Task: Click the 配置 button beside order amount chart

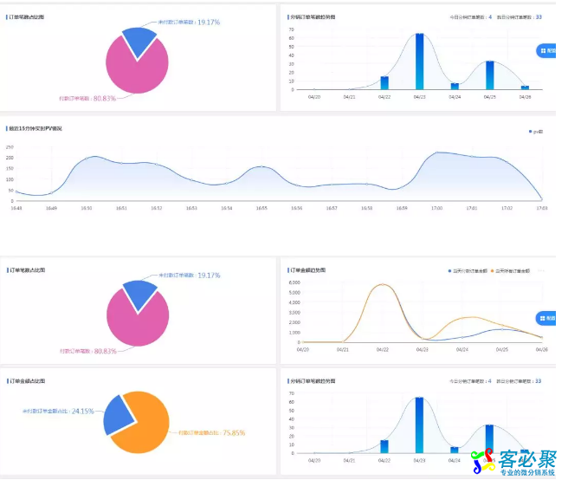Action: [x=549, y=318]
